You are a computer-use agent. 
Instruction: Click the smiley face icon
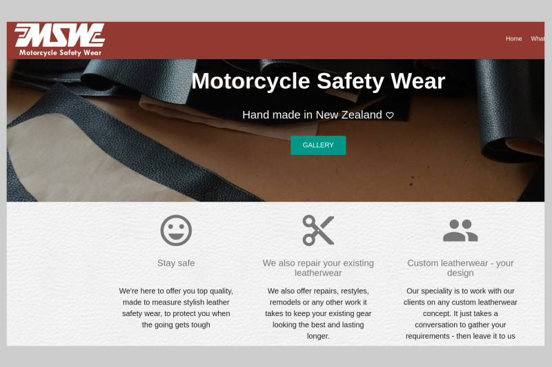pyautogui.click(x=176, y=231)
